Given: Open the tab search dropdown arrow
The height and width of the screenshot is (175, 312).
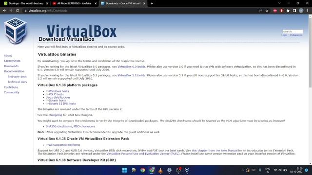Looking at the screenshot, I should [x=279, y=3].
